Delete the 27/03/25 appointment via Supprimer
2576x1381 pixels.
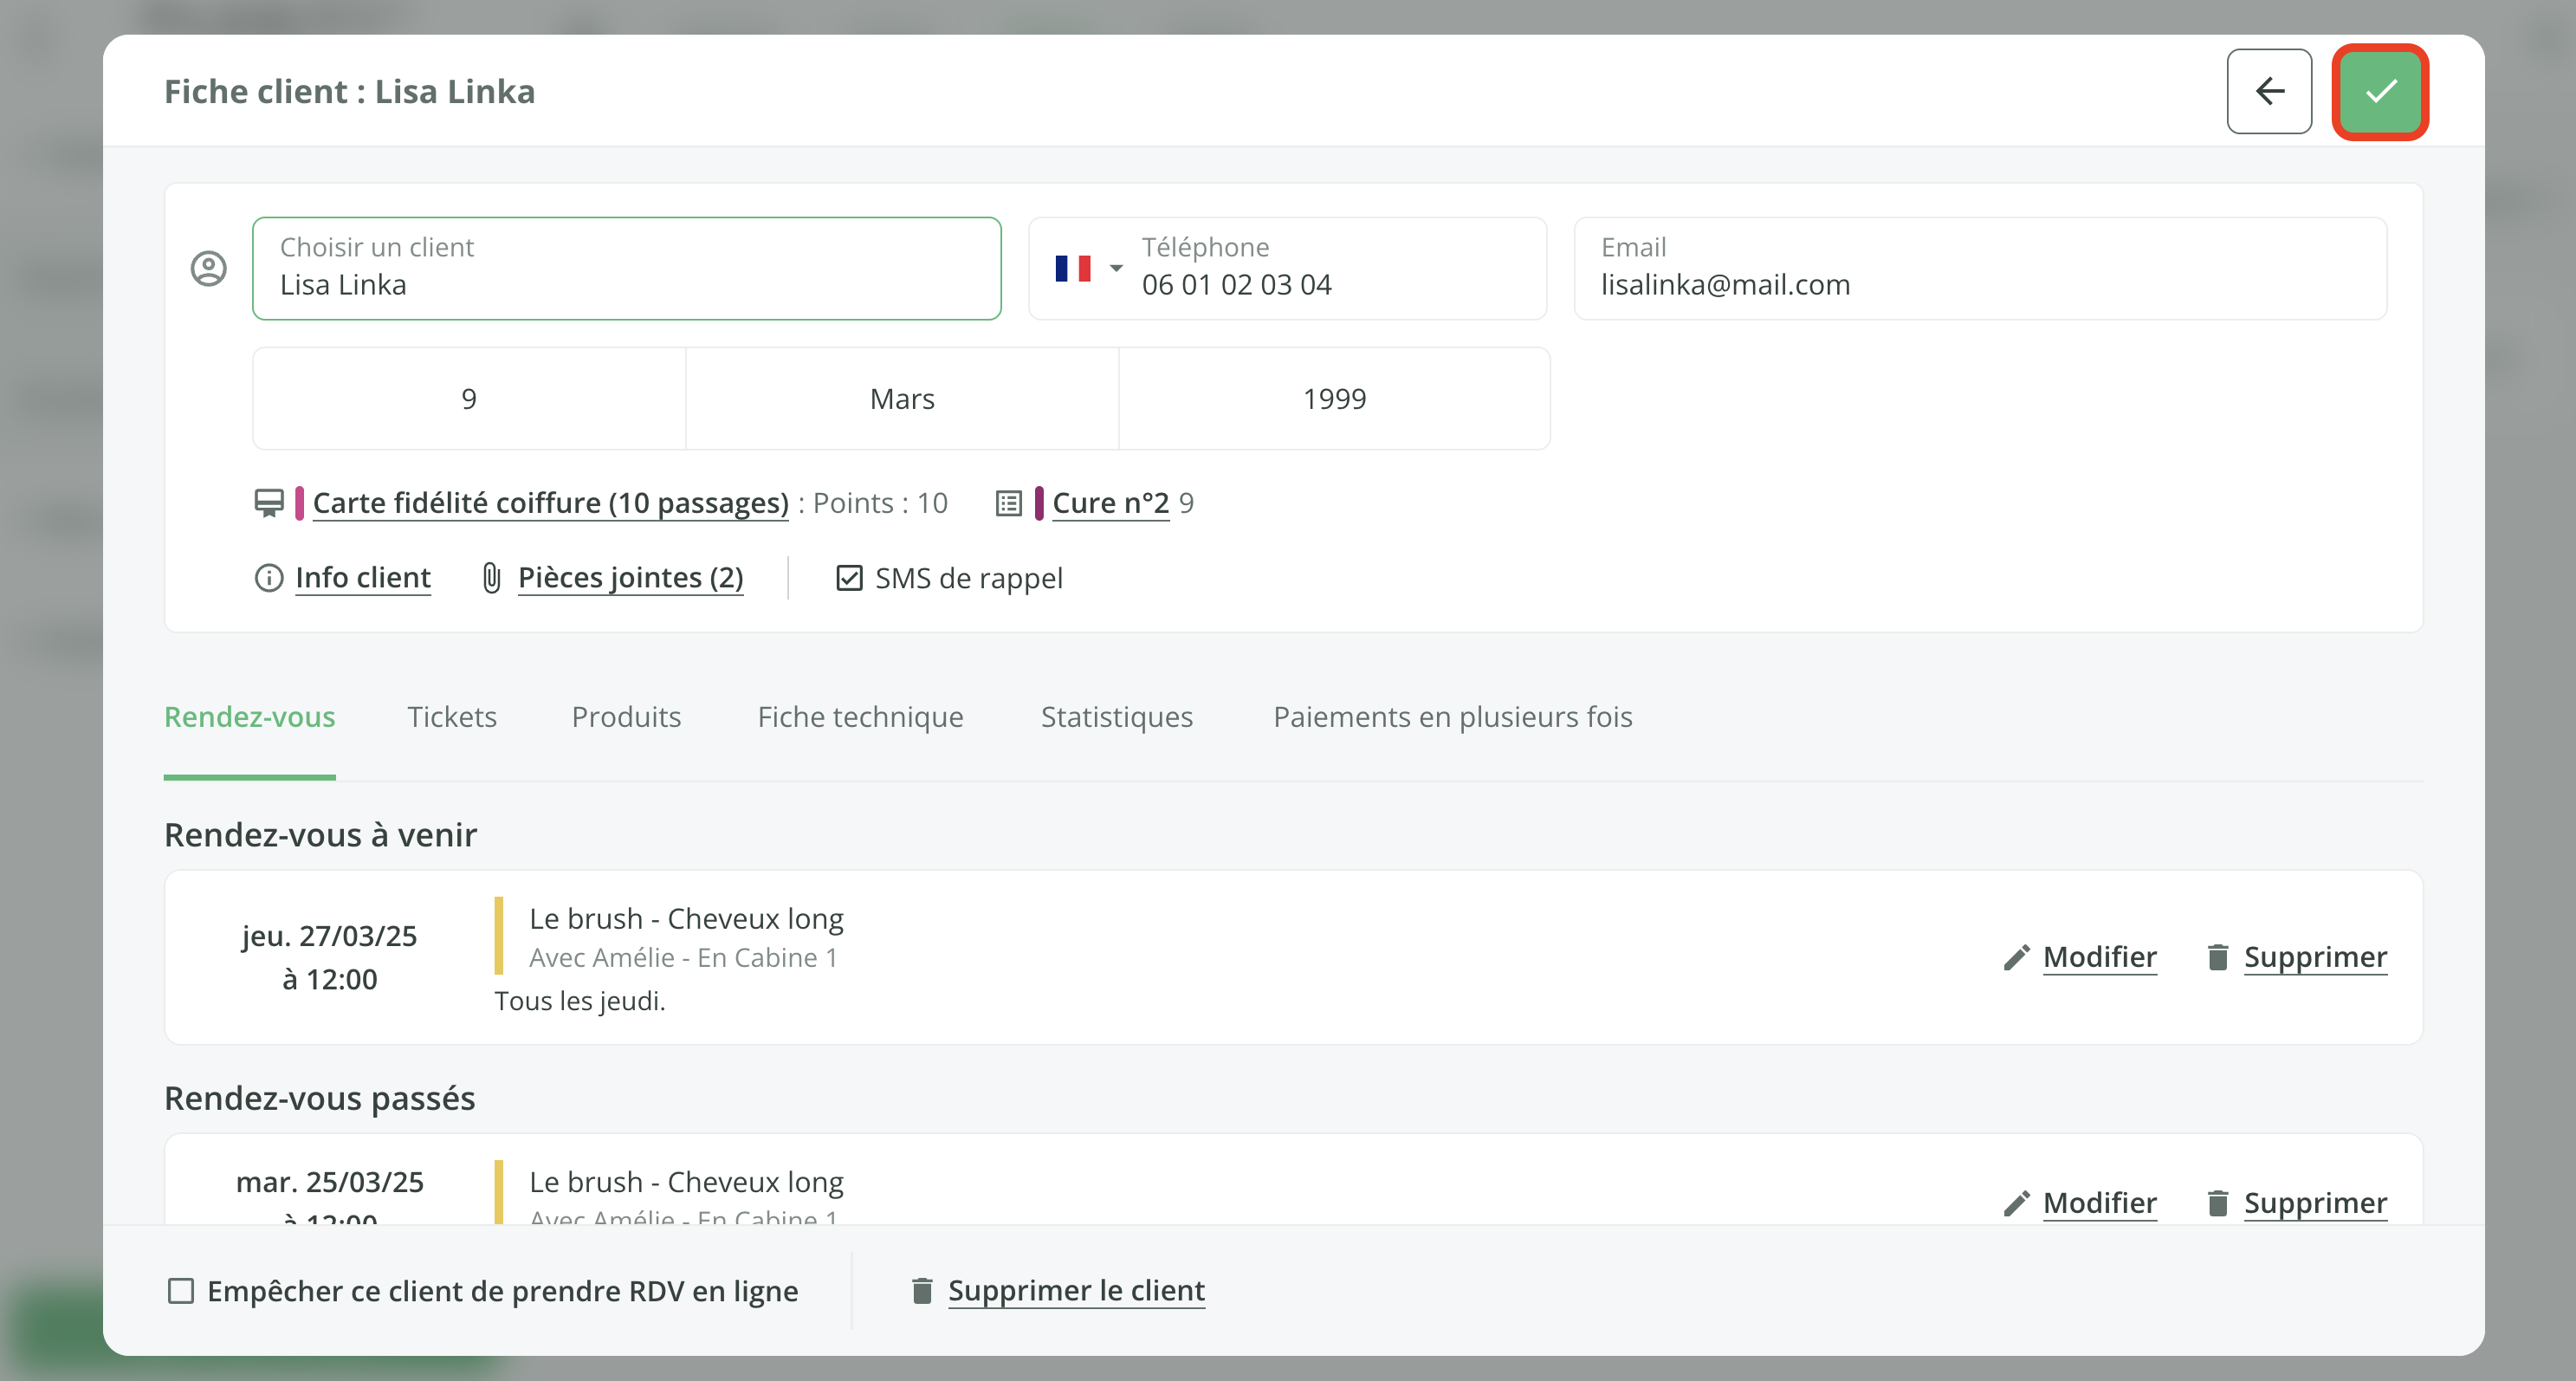tap(2314, 957)
